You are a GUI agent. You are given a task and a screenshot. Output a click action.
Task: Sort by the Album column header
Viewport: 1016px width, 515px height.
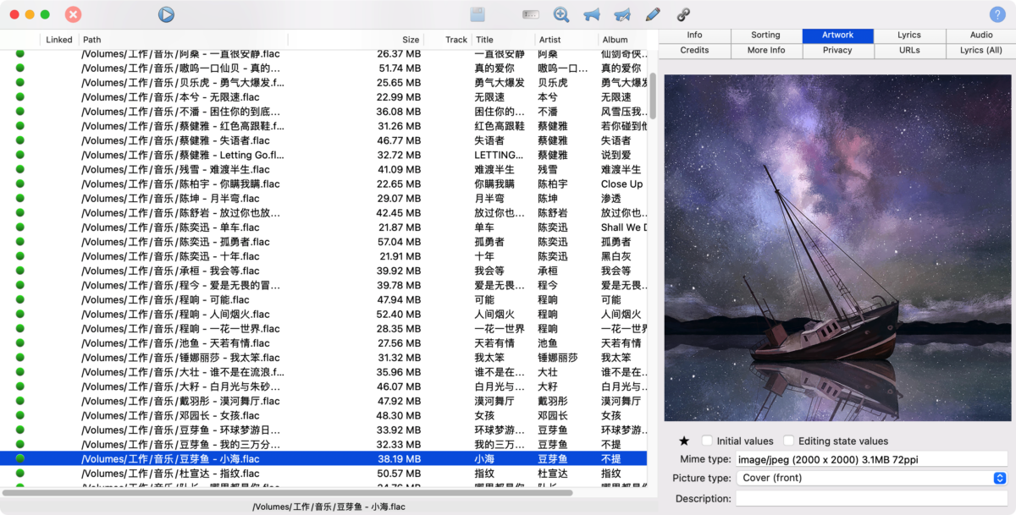tap(622, 40)
